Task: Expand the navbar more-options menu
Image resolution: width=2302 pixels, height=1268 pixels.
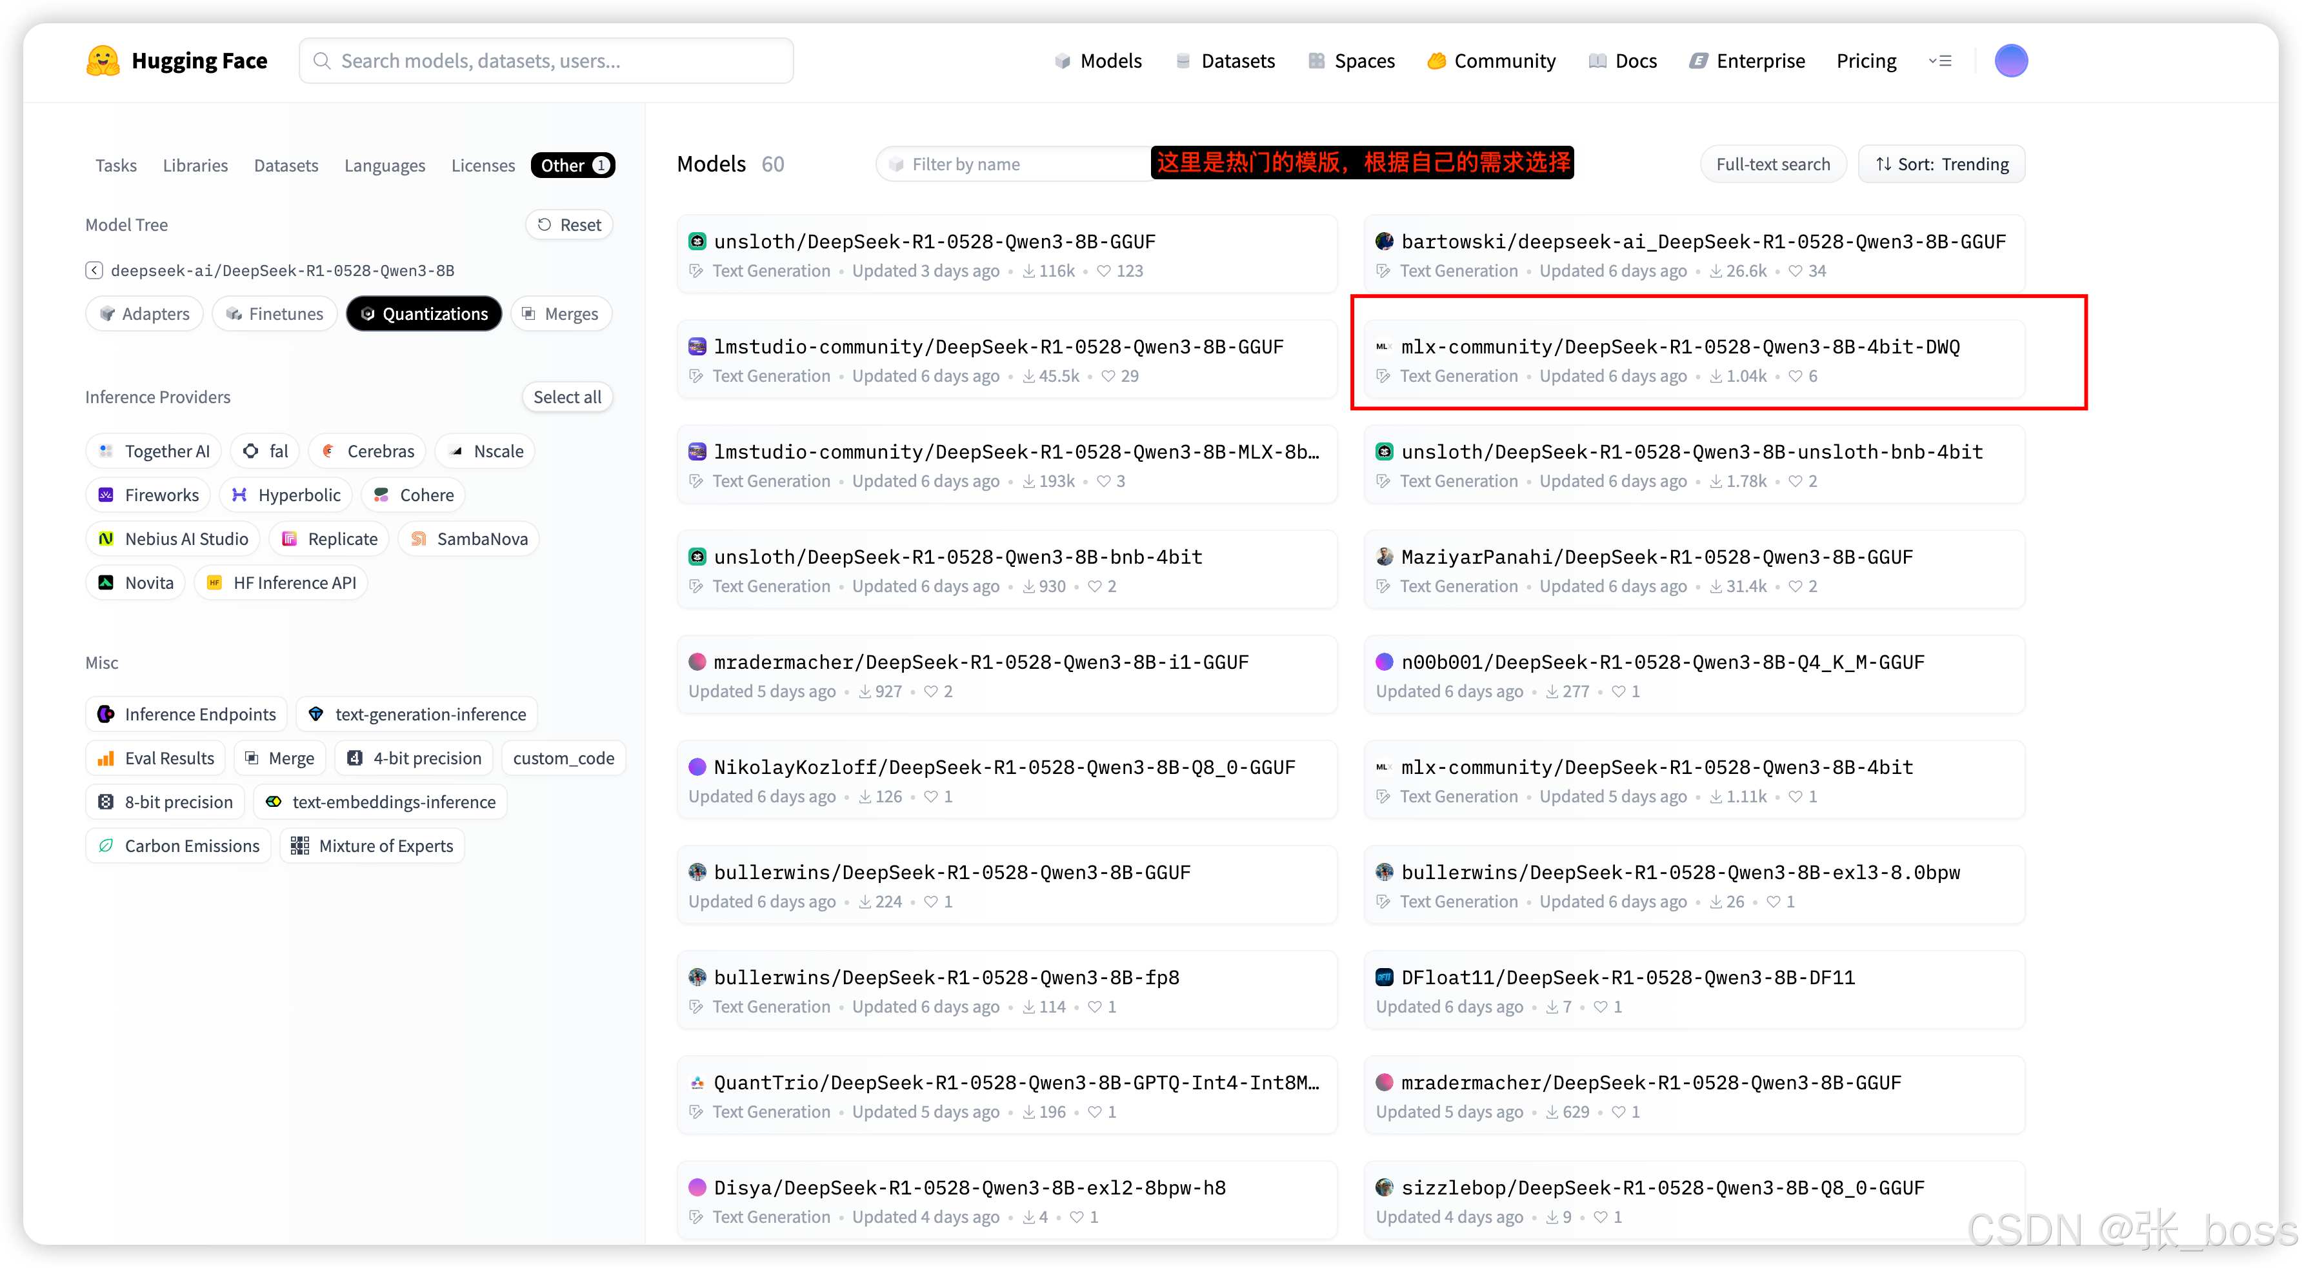Action: (1940, 61)
